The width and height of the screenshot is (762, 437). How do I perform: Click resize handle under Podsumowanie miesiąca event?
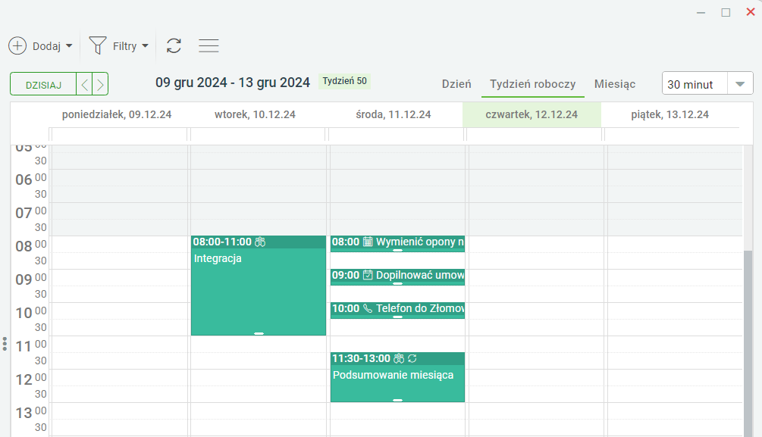(397, 400)
